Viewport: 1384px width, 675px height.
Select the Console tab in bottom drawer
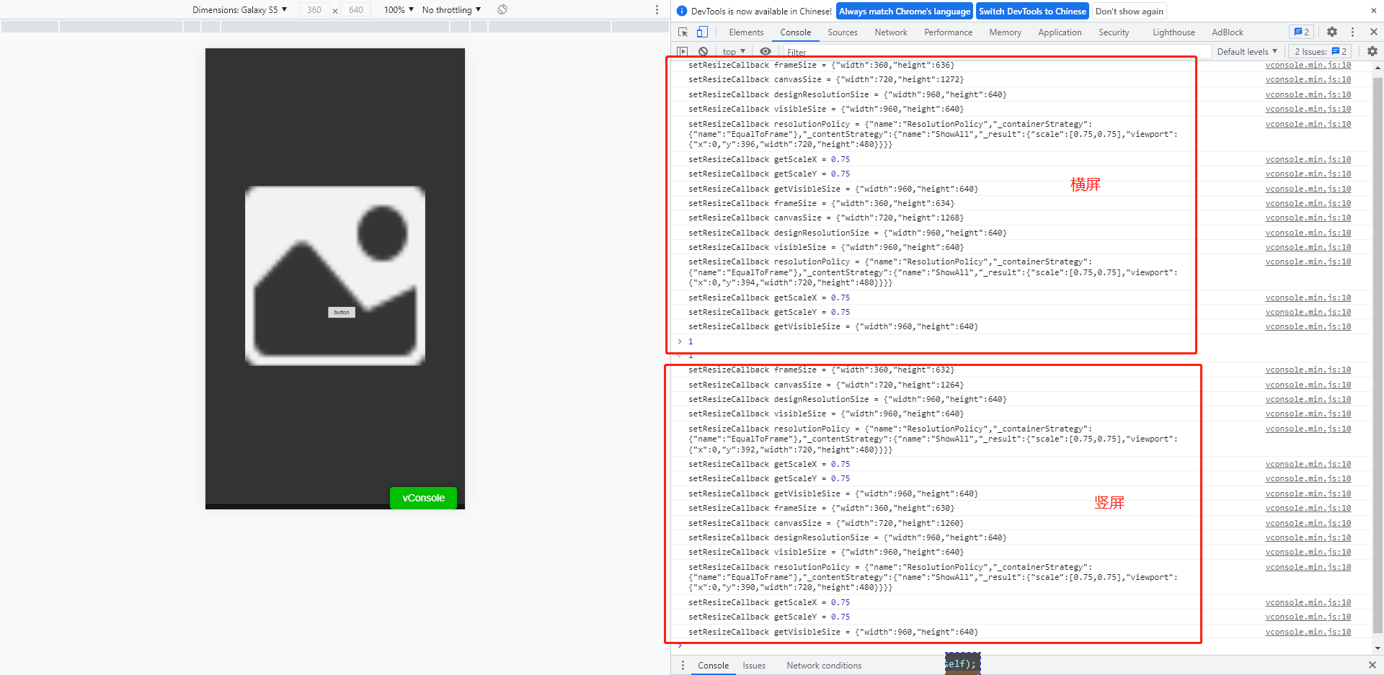coord(713,666)
